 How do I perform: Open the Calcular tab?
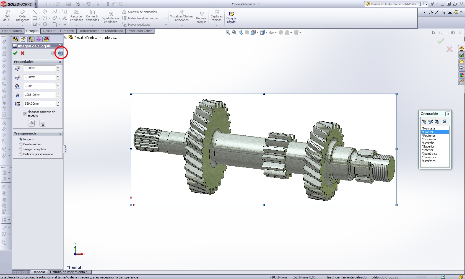[x=49, y=31]
